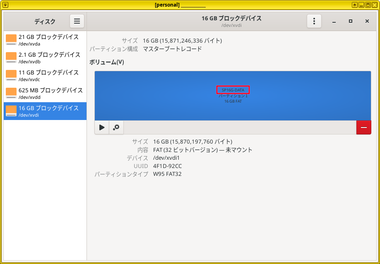Open the three-dot menu in the header bar
This screenshot has width=380, height=264.
[x=314, y=21]
